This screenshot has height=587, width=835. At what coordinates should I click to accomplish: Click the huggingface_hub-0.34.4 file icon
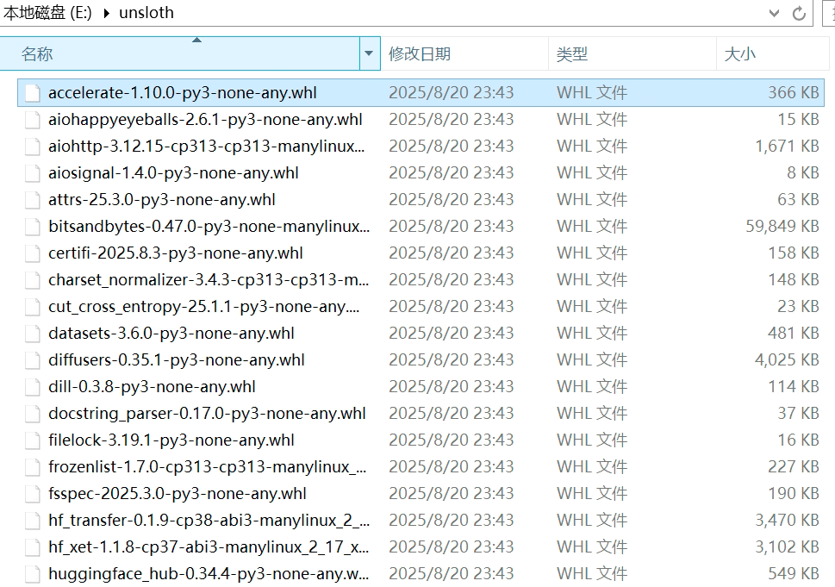tap(33, 574)
